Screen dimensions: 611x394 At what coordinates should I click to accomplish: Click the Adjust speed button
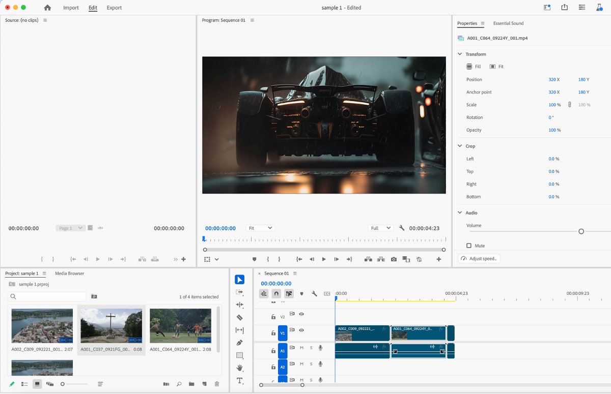click(x=479, y=258)
